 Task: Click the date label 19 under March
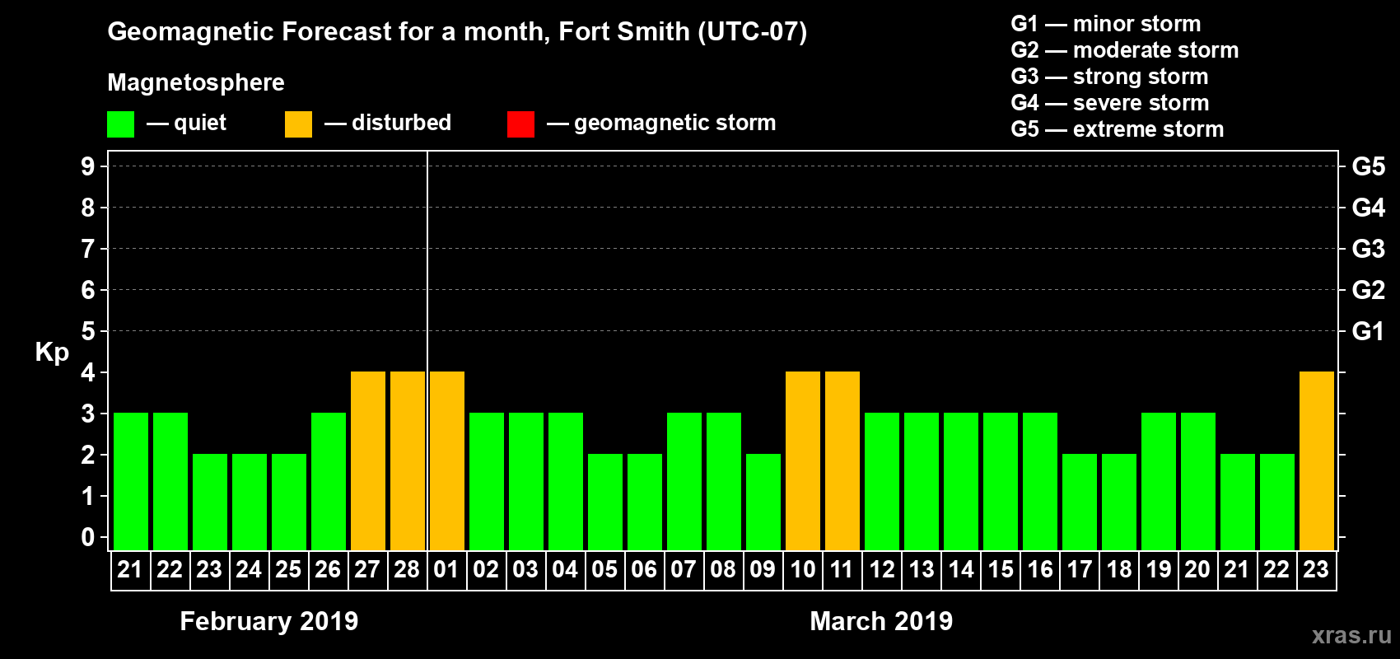(1158, 570)
